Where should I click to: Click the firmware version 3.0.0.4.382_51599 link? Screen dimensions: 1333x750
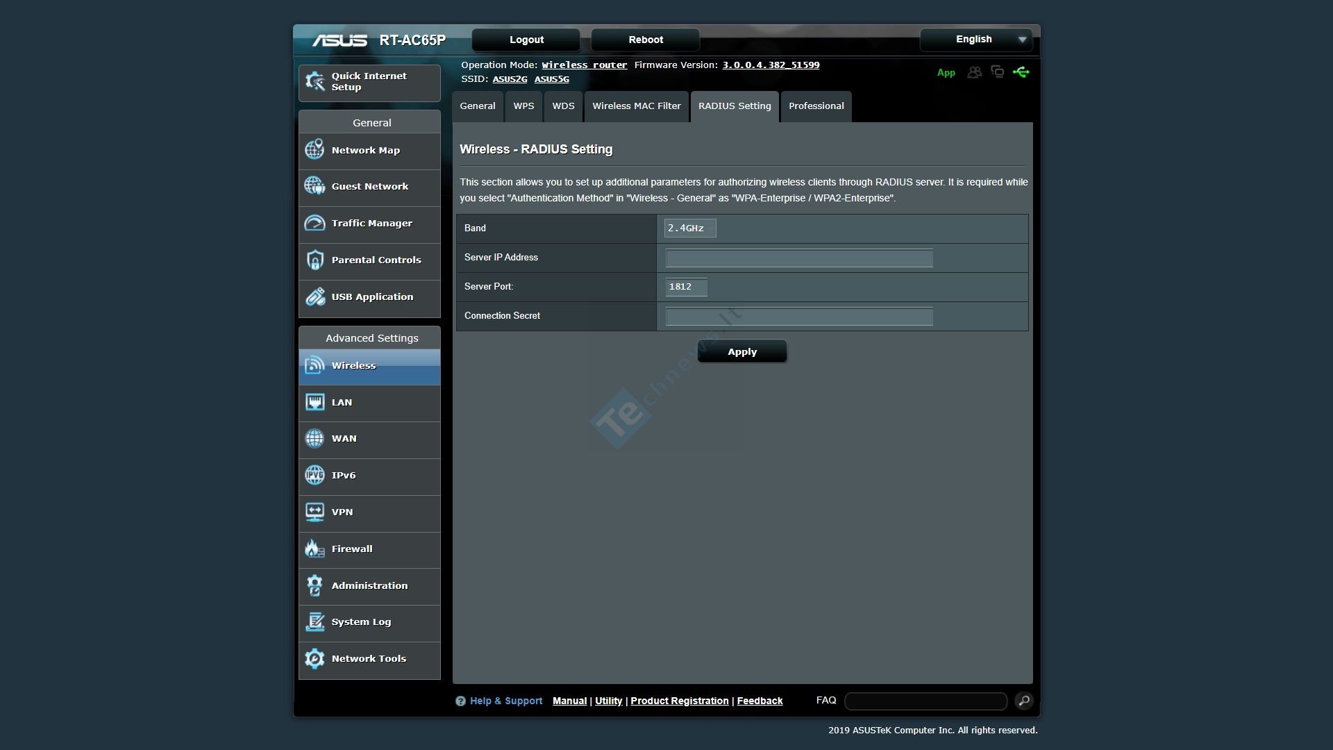click(x=771, y=65)
